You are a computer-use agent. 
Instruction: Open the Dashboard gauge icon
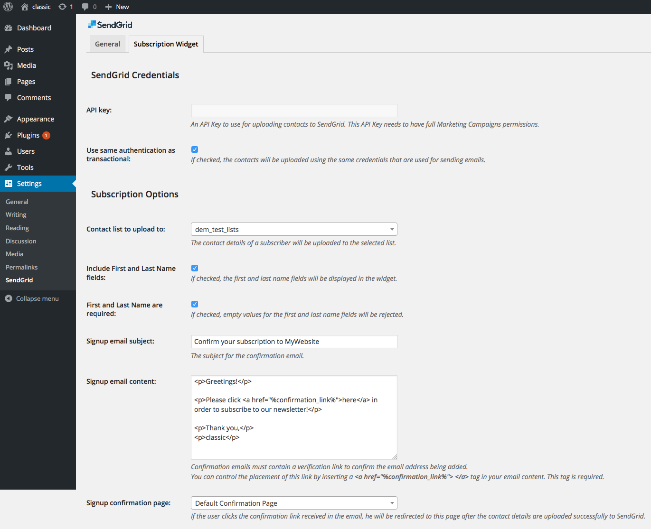(8, 28)
